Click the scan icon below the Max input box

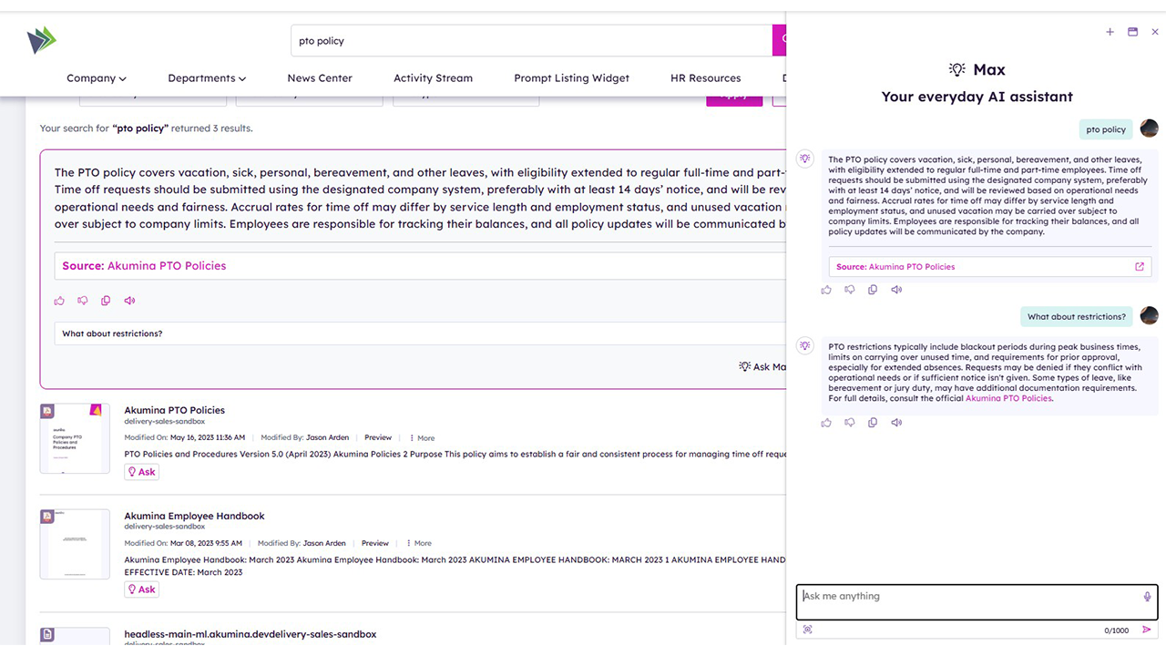[808, 630]
